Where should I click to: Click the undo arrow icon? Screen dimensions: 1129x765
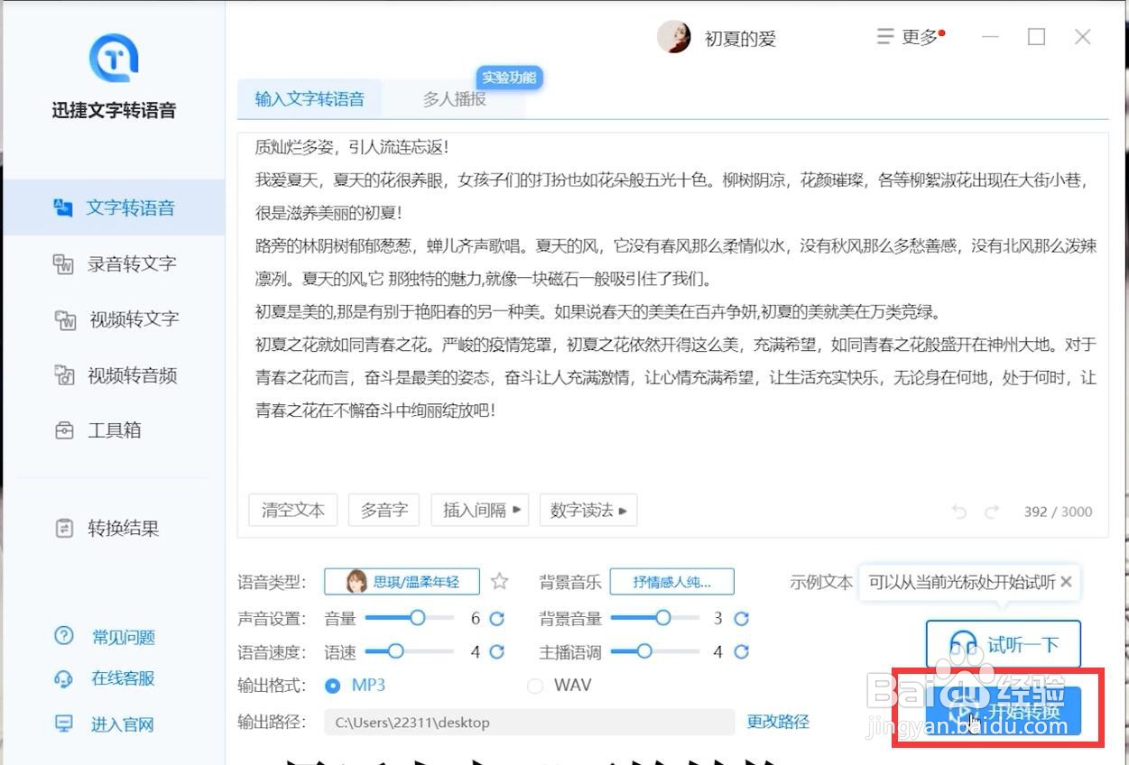pyautogui.click(x=959, y=512)
